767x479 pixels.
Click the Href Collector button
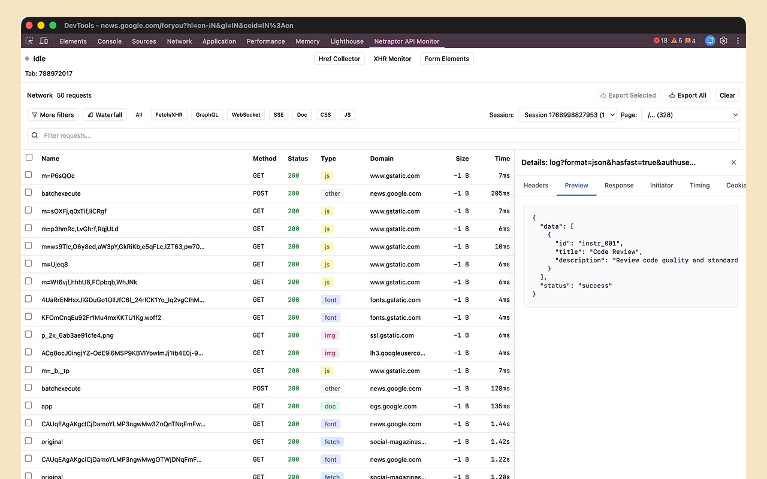click(x=339, y=58)
